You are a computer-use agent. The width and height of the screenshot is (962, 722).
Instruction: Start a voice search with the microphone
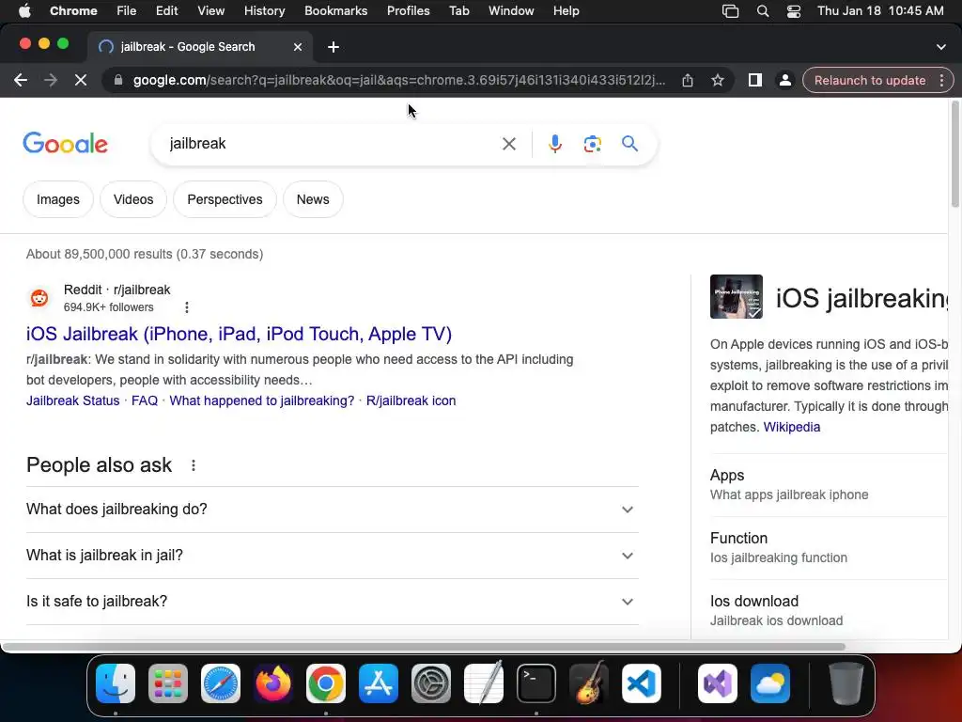tap(554, 144)
